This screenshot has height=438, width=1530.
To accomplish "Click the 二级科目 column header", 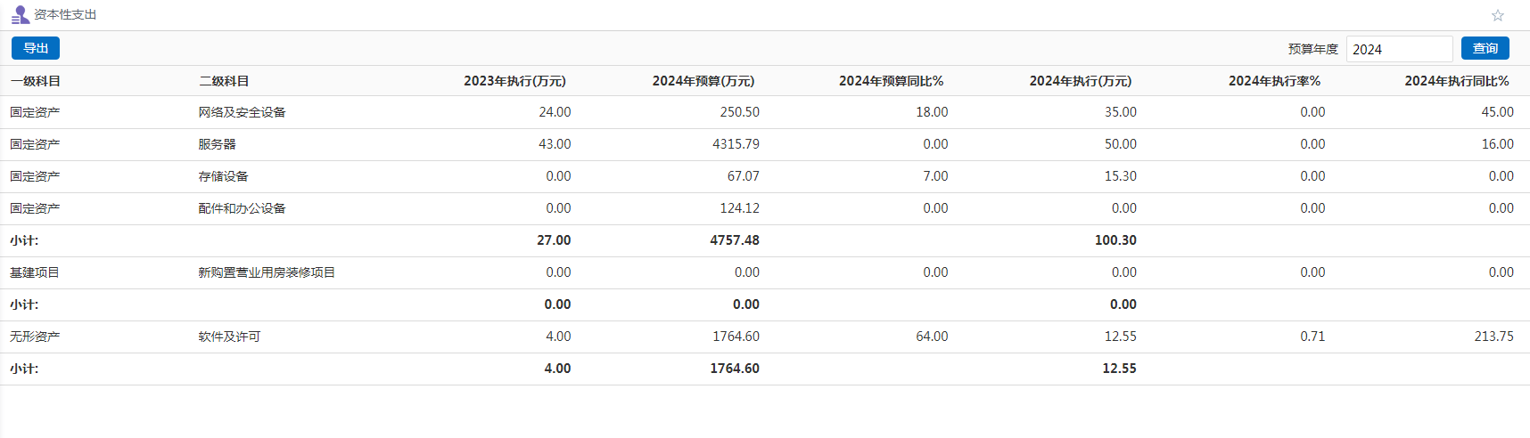I will click(x=224, y=81).
